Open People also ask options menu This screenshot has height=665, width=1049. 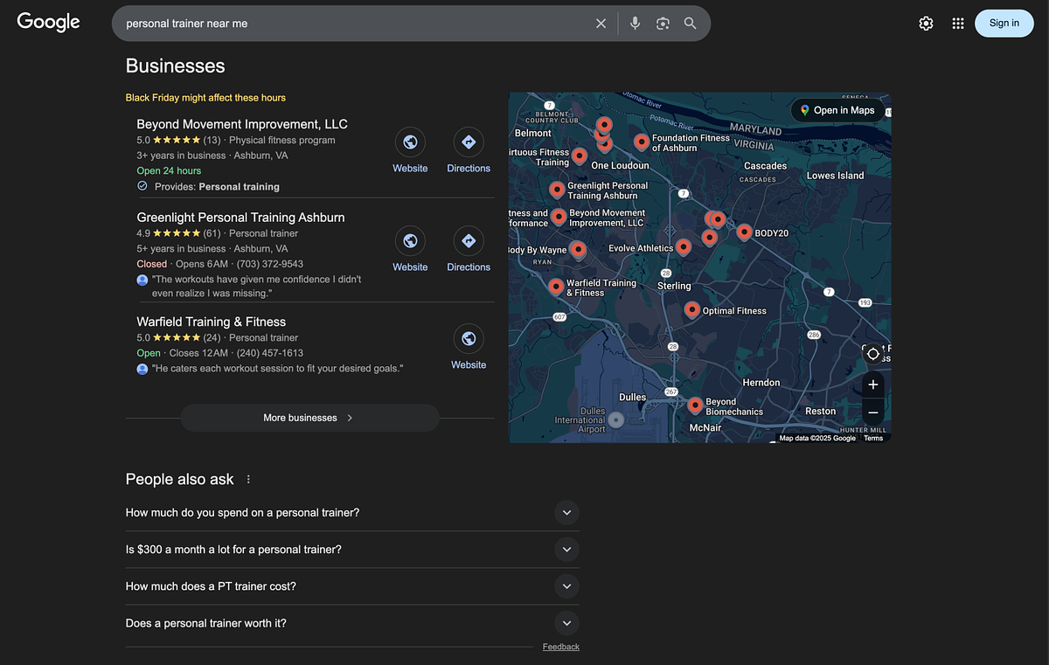(x=248, y=480)
